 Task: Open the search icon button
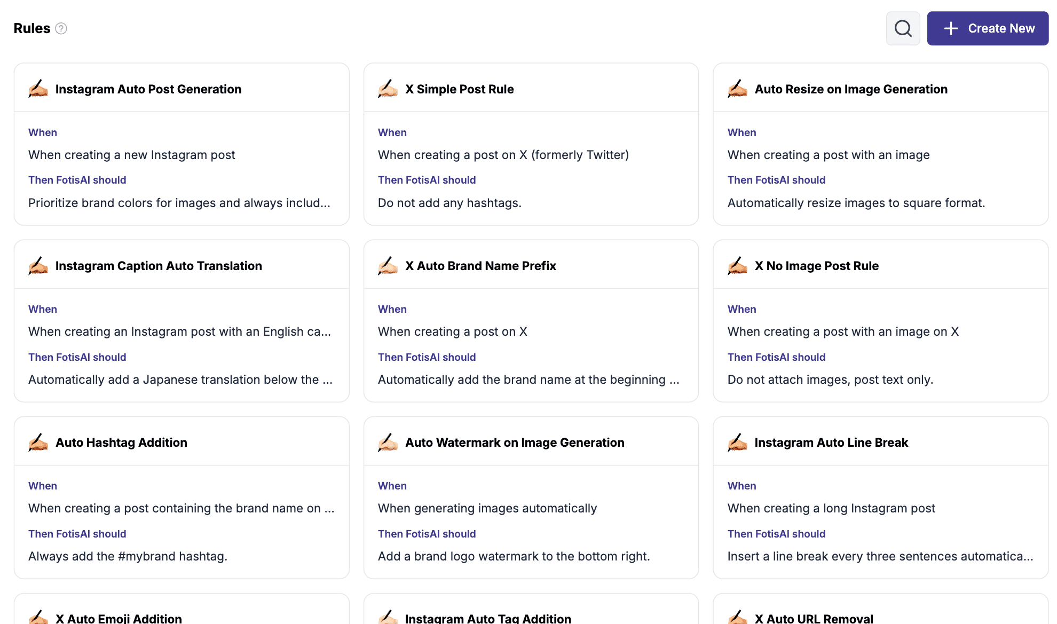[903, 28]
